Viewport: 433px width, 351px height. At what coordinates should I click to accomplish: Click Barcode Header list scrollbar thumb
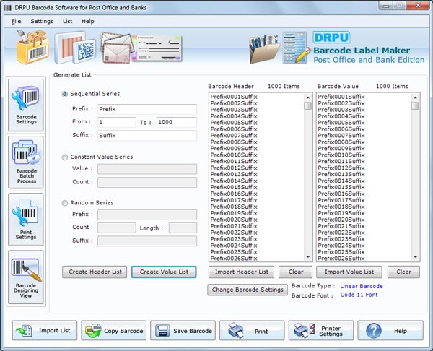click(x=307, y=106)
